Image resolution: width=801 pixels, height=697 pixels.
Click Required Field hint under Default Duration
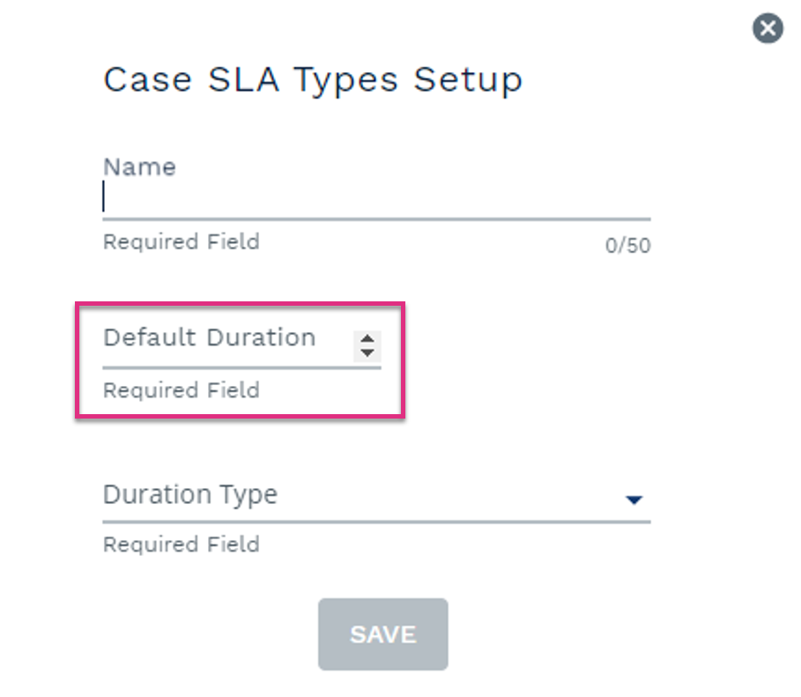click(x=182, y=390)
